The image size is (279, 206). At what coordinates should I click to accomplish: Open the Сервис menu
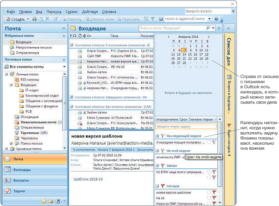coord(72,11)
